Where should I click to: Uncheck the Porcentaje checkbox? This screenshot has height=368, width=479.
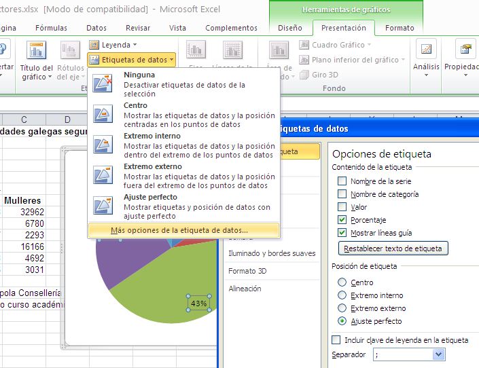click(342, 220)
